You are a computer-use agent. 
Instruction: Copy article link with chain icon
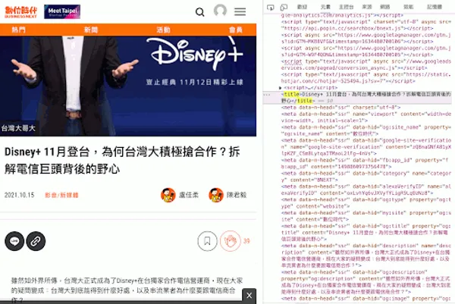pyautogui.click(x=36, y=241)
